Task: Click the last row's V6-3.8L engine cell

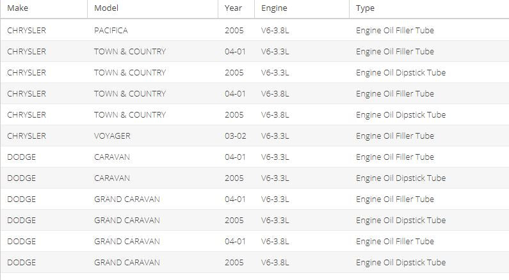Action: tap(275, 262)
